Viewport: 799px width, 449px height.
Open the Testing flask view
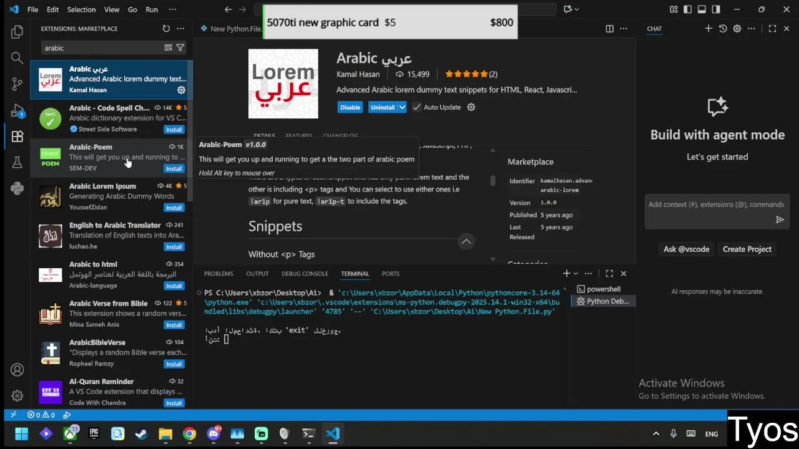[17, 163]
